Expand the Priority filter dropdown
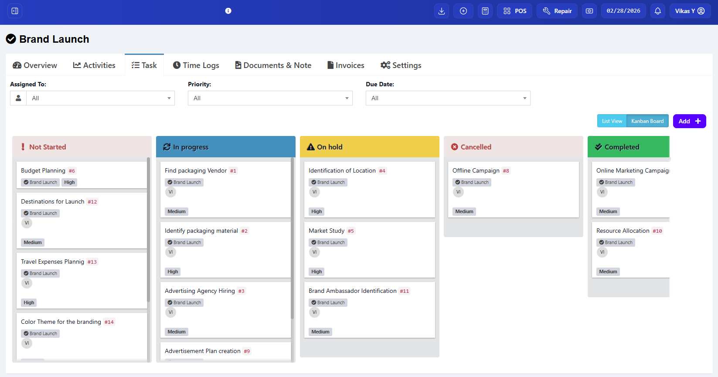Image resolution: width=718 pixels, height=377 pixels. [x=270, y=98]
